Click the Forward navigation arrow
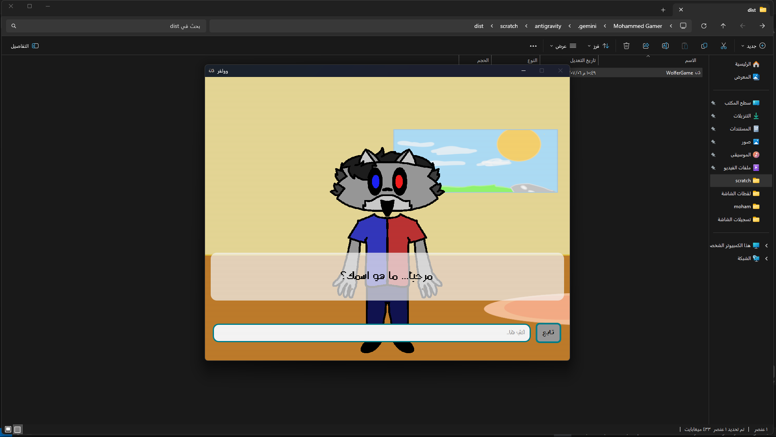The width and height of the screenshot is (776, 437). 743,26
